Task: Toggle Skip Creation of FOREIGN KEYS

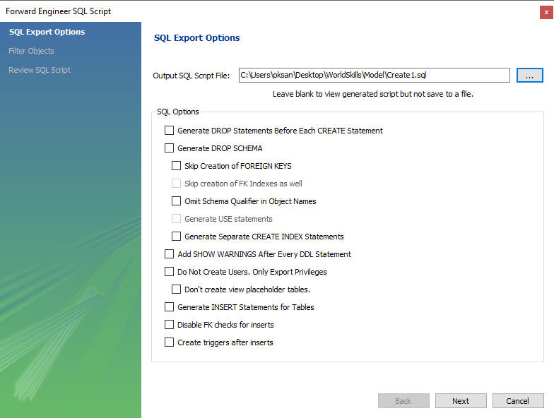Action: coord(177,166)
